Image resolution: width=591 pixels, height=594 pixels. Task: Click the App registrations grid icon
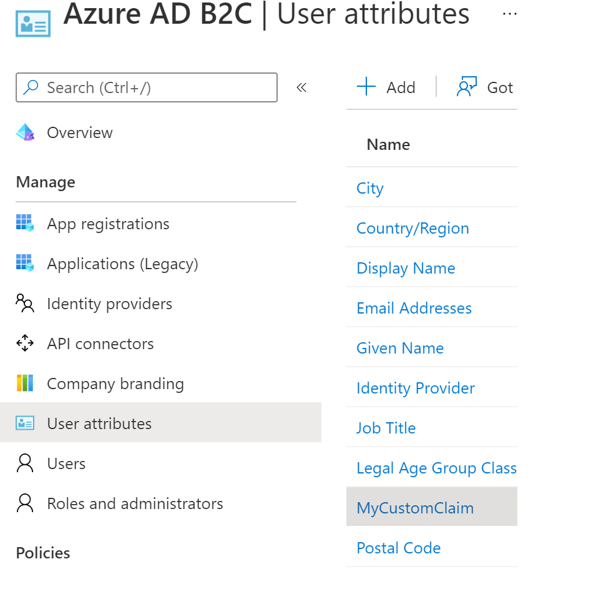click(25, 224)
